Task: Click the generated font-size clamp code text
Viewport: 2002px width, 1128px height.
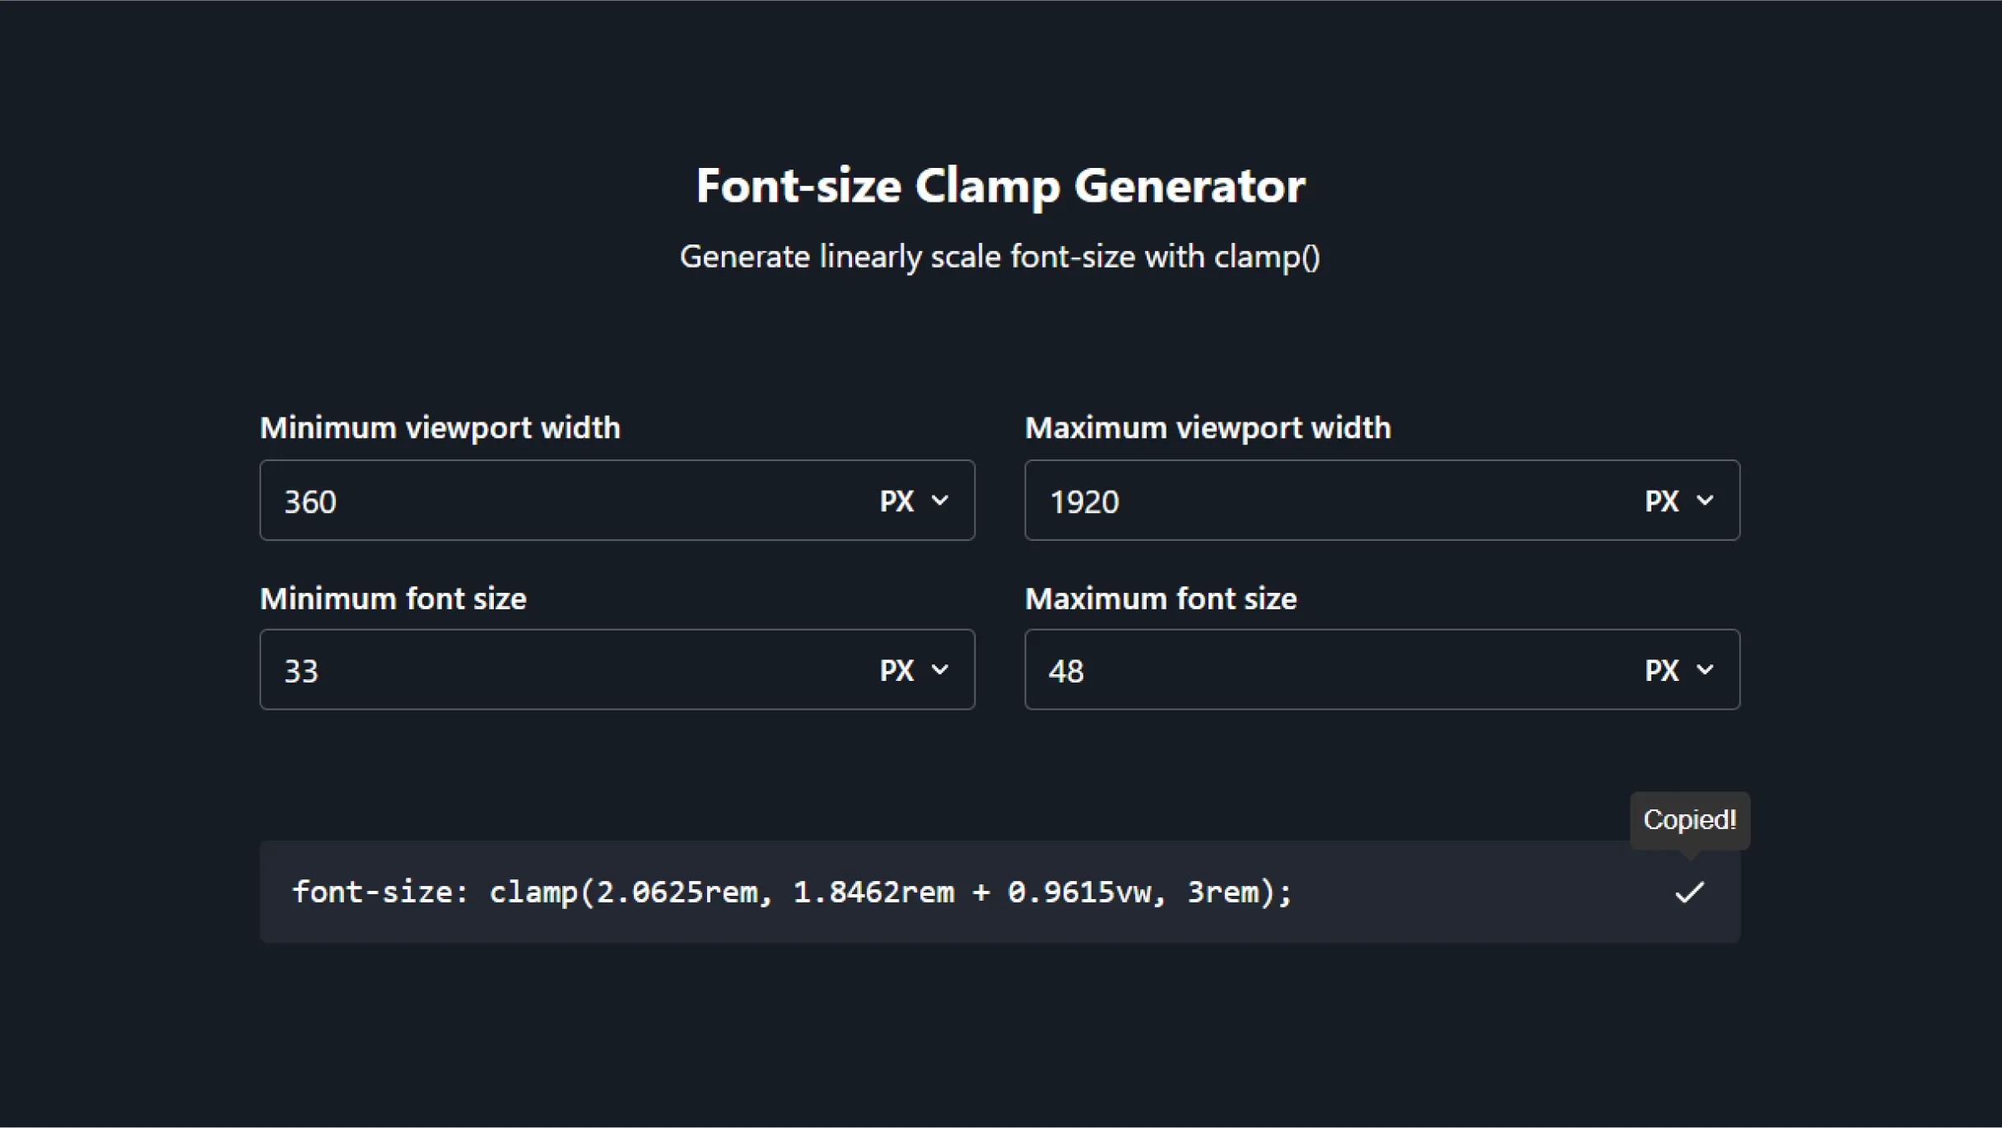Action: [x=793, y=892]
